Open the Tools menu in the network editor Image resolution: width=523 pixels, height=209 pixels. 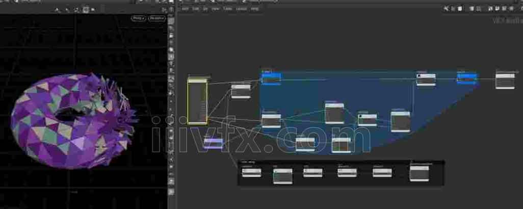(x=228, y=9)
